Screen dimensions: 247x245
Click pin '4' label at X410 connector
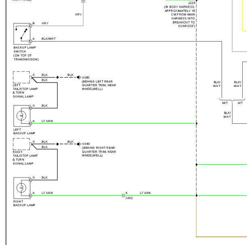point(127,193)
